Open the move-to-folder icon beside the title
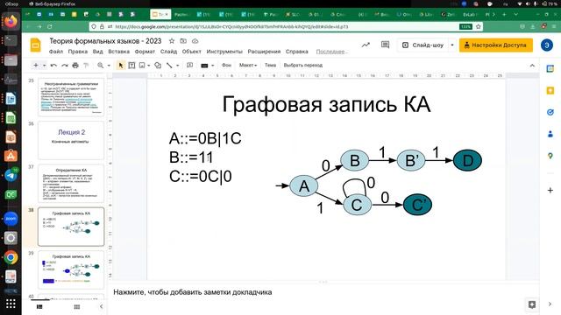This screenshot has width=561, height=315. [x=183, y=41]
